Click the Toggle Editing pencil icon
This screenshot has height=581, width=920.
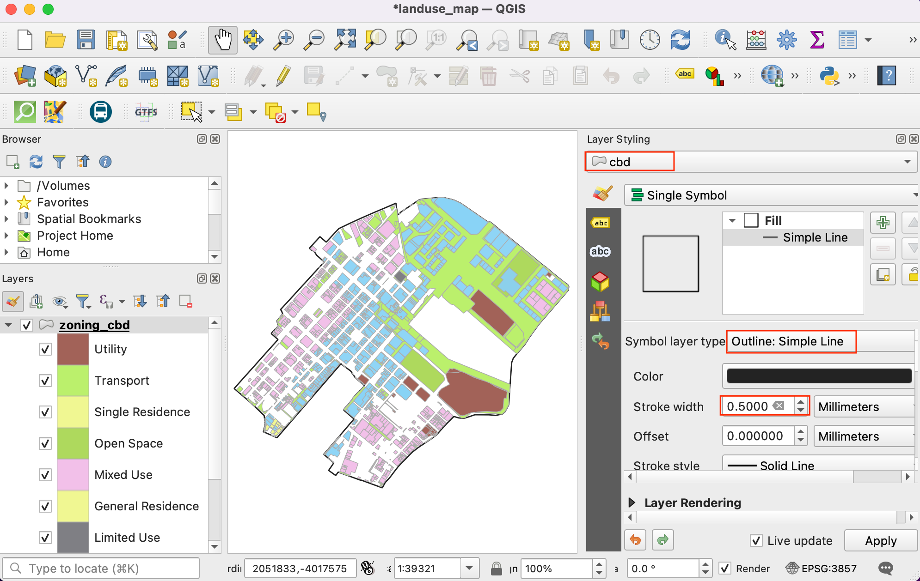pos(283,76)
